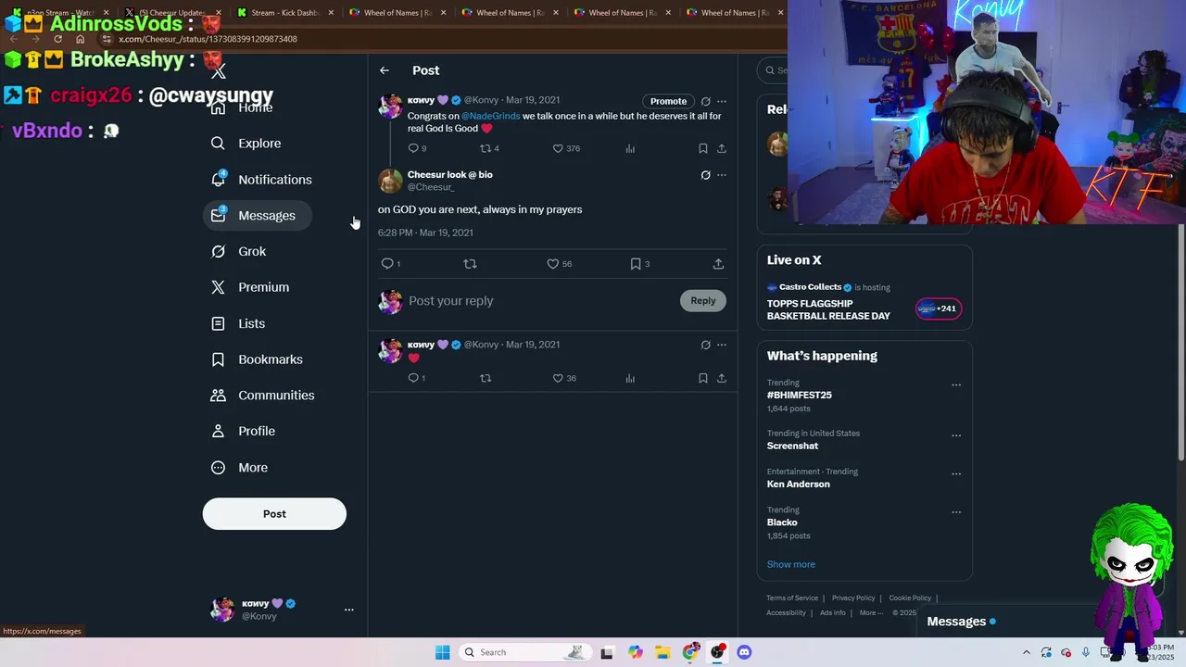This screenshot has height=667, width=1186.
Task: Open Bookmarks in the sidebar
Action: coord(257,359)
